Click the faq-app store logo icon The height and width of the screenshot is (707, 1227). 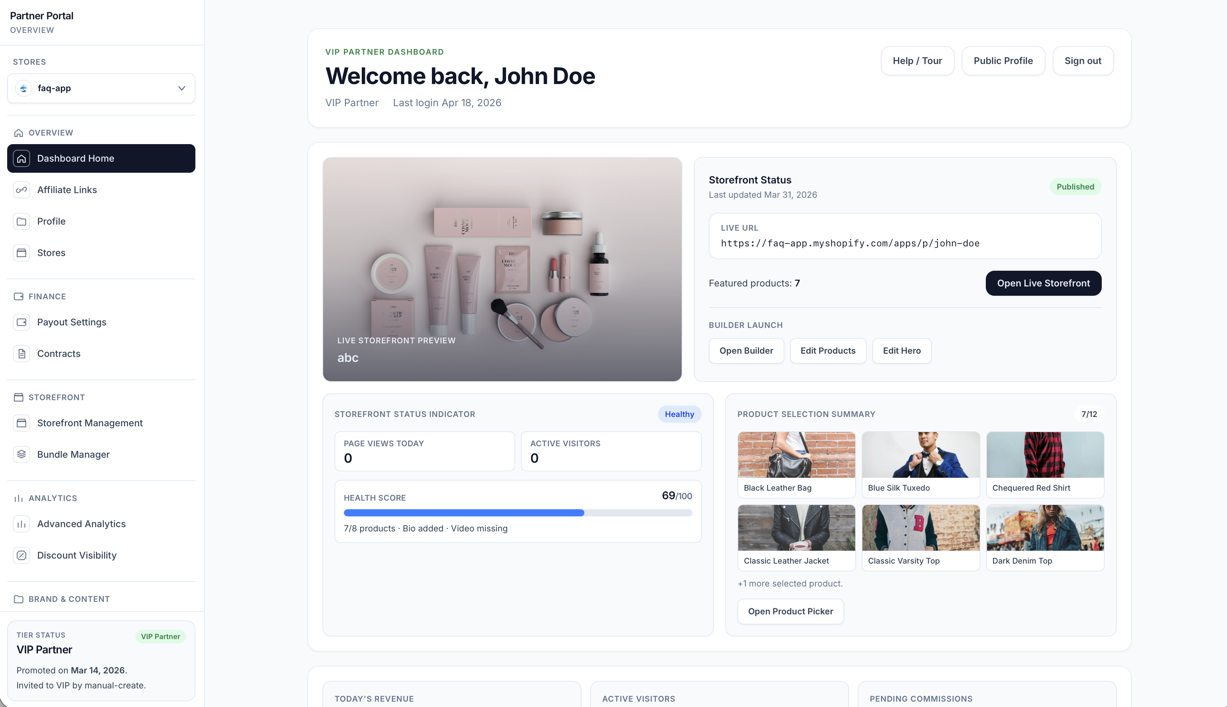[x=23, y=88]
